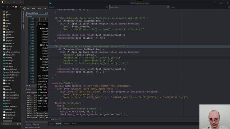Click the Explorer up-directory arrow

13,7
